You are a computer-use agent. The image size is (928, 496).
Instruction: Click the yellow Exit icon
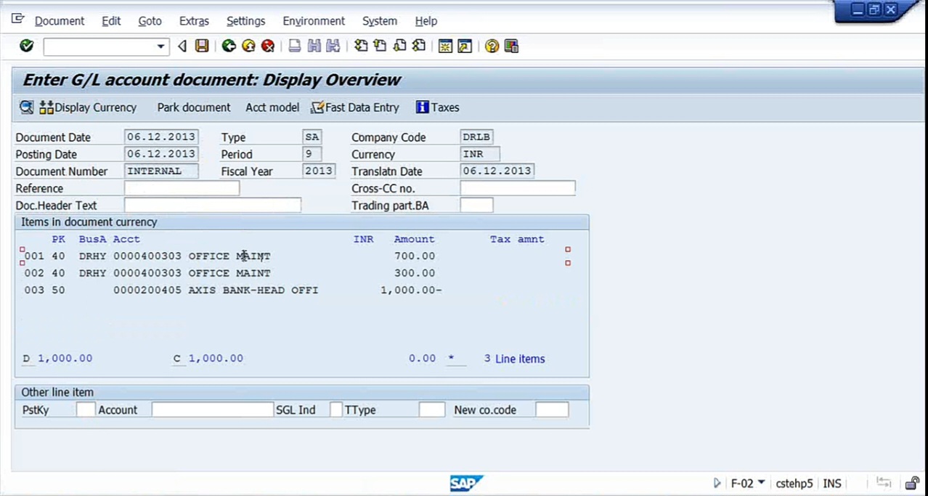pyautogui.click(x=248, y=46)
